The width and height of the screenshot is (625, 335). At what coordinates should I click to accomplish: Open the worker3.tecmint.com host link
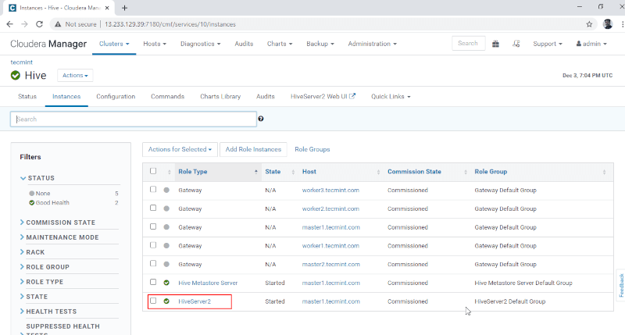[330, 191]
